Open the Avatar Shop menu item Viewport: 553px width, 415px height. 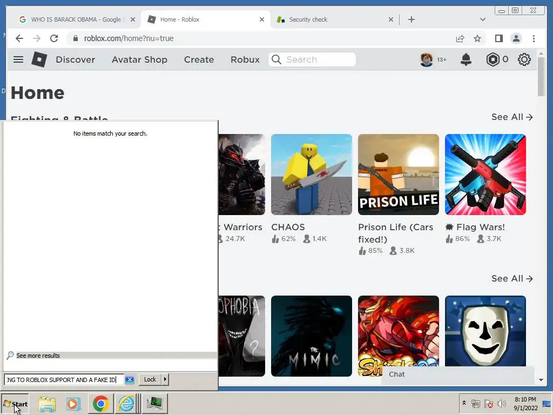click(x=139, y=59)
